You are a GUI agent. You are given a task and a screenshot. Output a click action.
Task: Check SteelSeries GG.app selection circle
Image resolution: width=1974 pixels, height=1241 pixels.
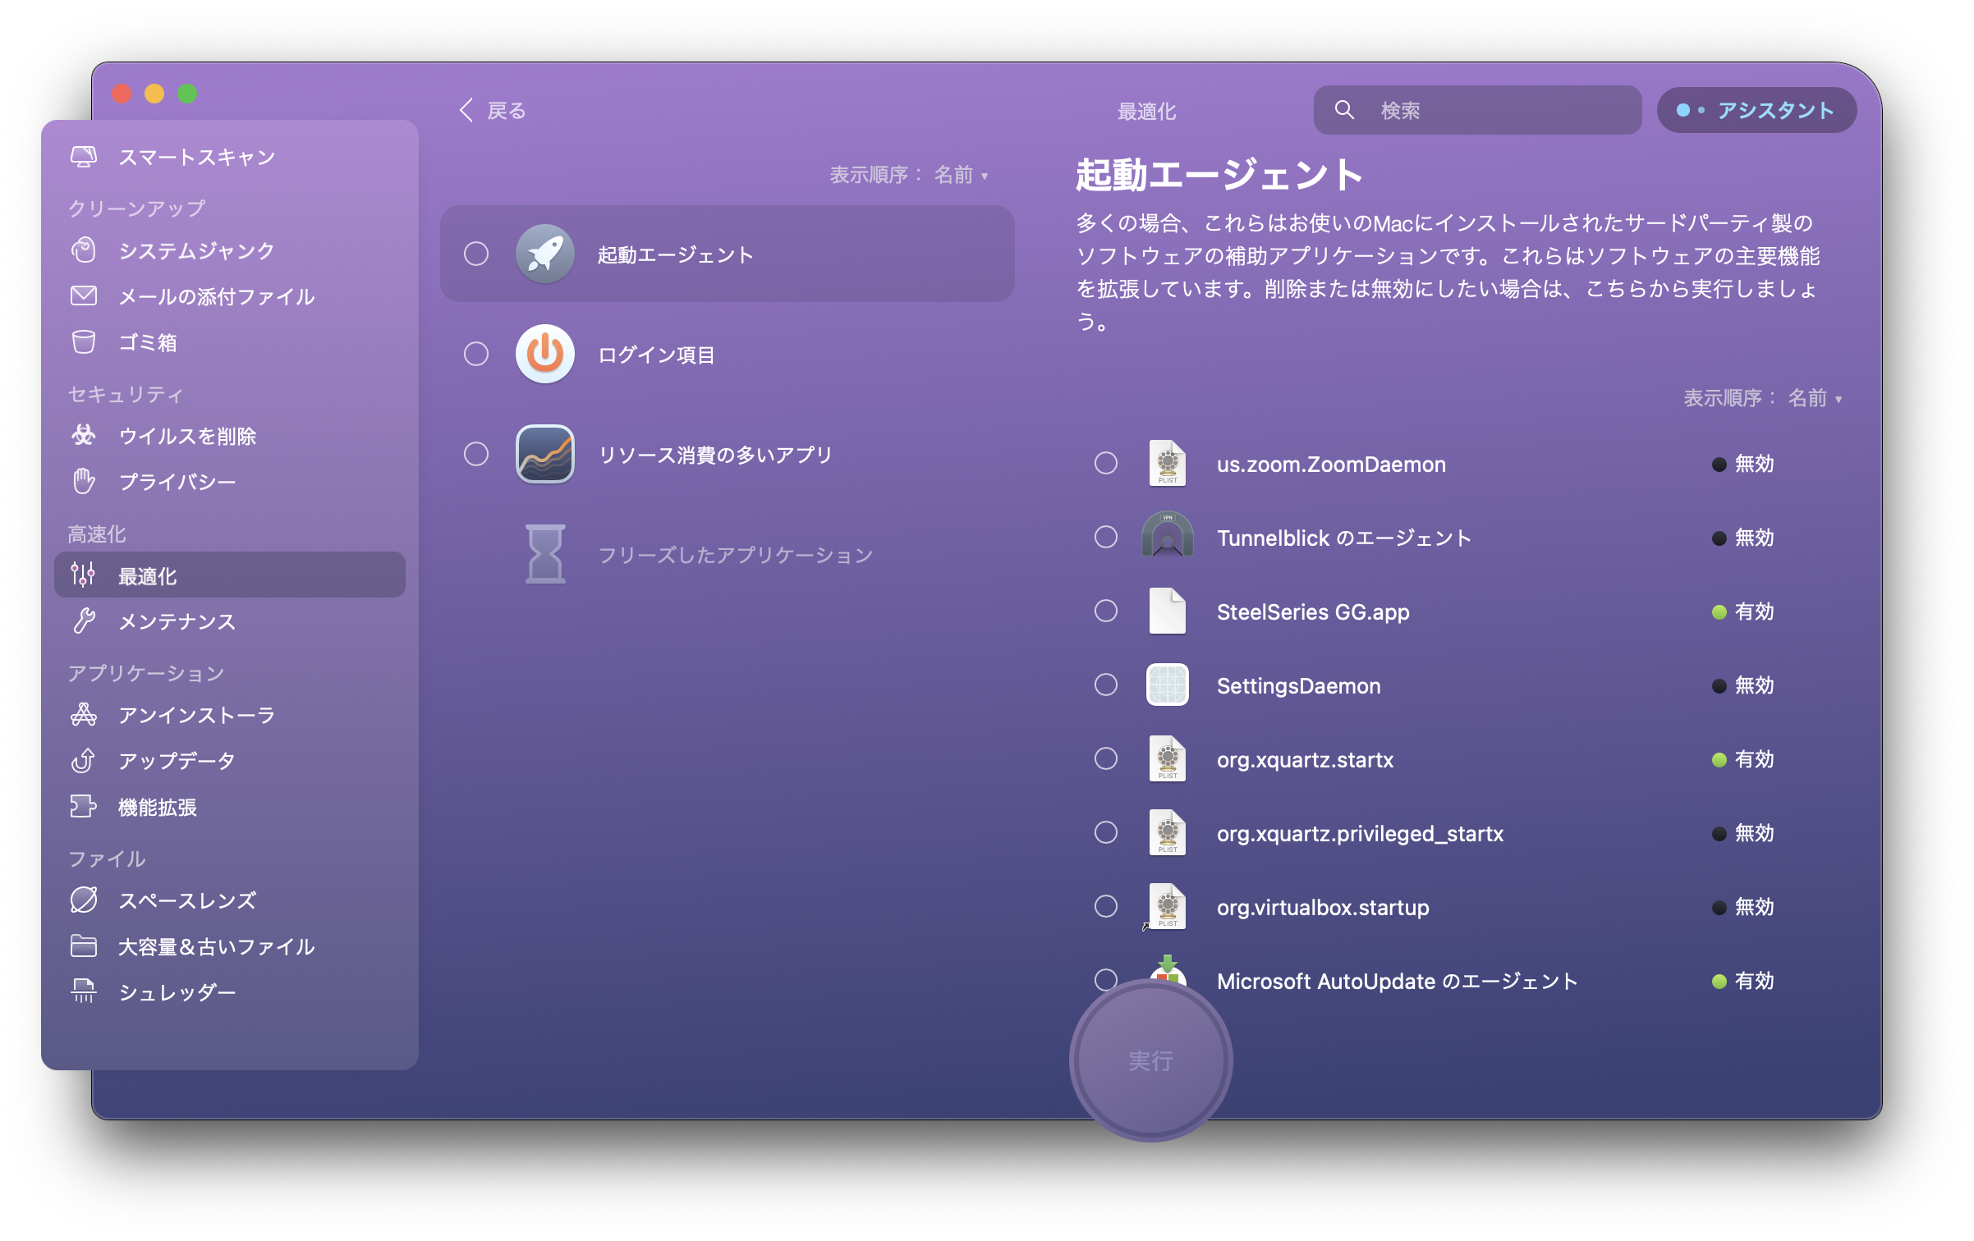coord(1106,611)
